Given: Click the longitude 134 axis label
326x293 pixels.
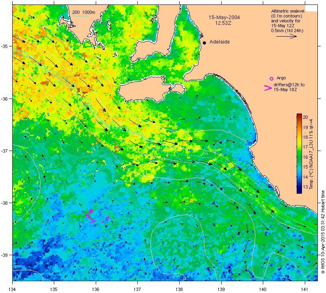Looking at the screenshot, I should (13, 289).
